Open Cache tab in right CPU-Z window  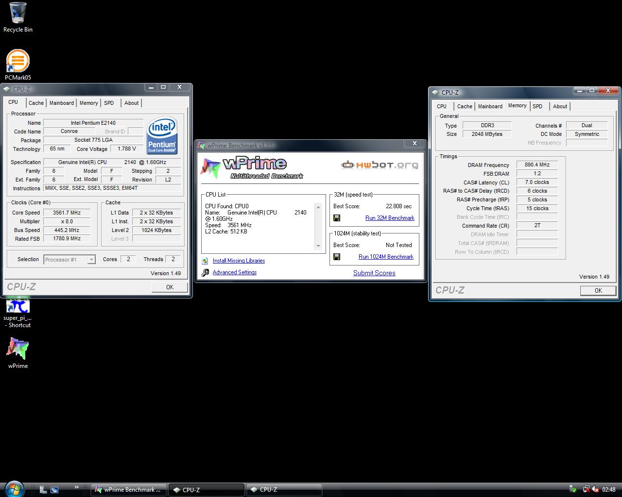465,106
